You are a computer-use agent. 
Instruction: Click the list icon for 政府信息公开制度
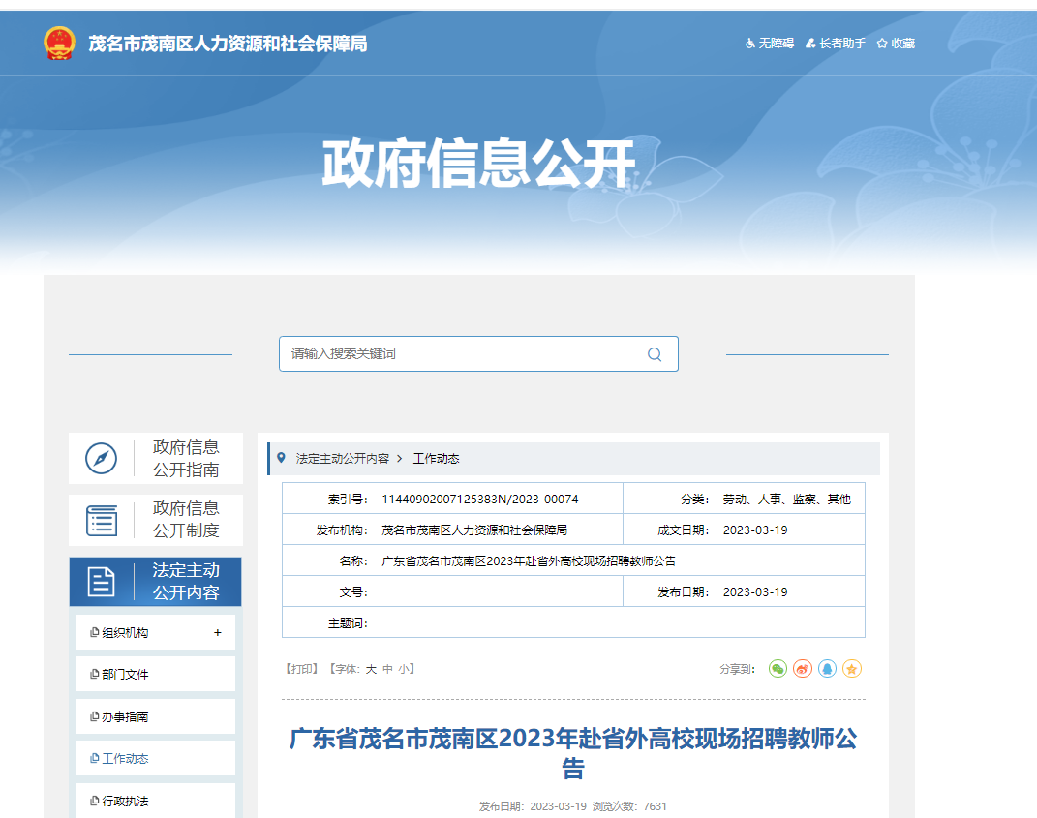pyautogui.click(x=101, y=520)
